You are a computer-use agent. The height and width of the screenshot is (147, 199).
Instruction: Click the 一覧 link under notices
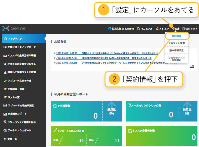192,66
